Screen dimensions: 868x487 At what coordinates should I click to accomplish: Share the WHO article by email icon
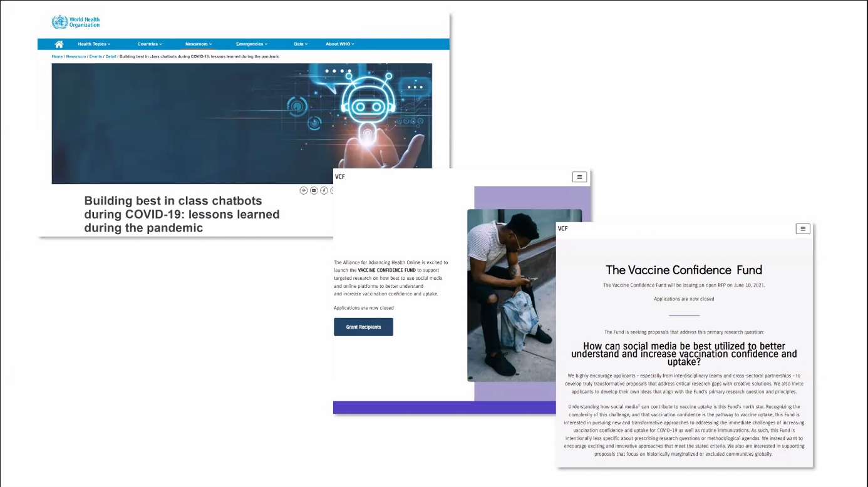coord(314,190)
